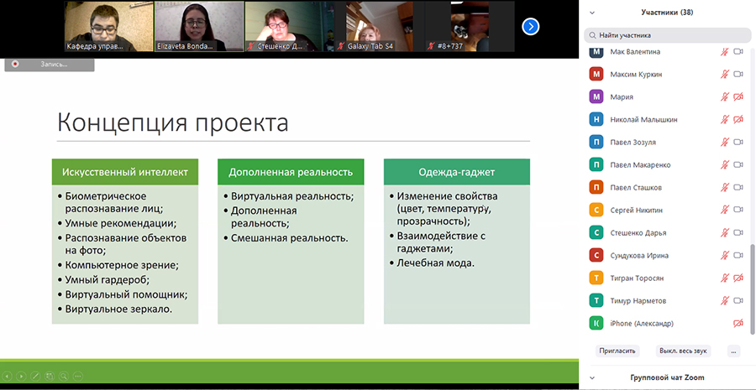Click the next arrow on video thumbnail strip

(x=530, y=26)
